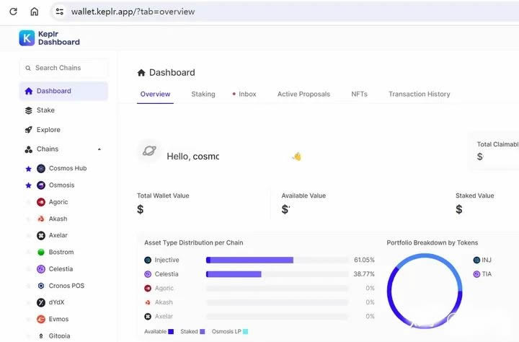Screen dimensions: 519x342
Task: Click the Available legend color swatch
Action: (x=171, y=331)
